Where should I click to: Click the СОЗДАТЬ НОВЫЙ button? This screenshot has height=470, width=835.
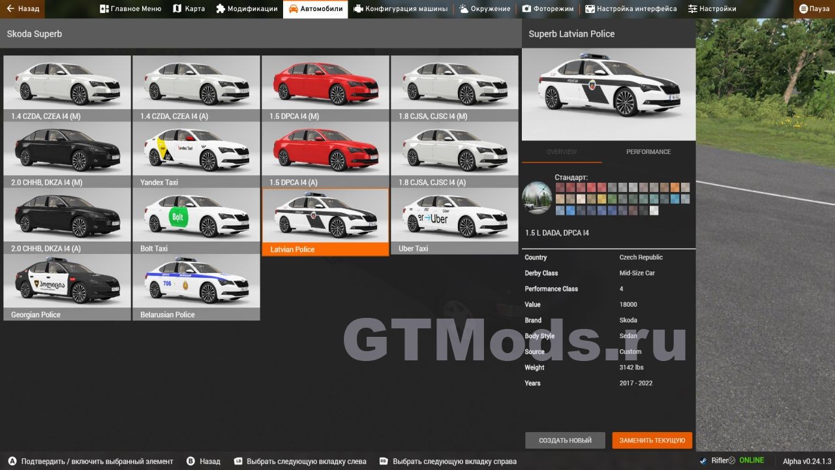point(565,440)
